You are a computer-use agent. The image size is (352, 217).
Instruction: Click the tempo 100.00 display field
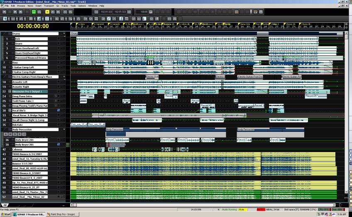(144, 12)
